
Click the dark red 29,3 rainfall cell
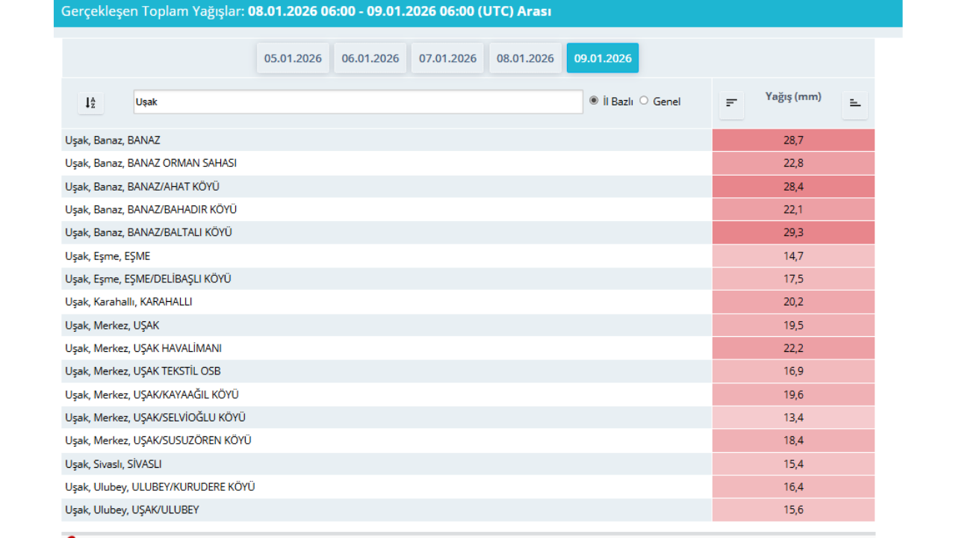tap(793, 232)
